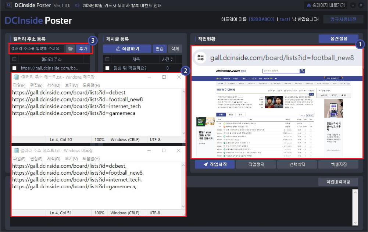Click line ending id=dcbest in upper Notepad
The height and width of the screenshot is (232, 368).
69,93
